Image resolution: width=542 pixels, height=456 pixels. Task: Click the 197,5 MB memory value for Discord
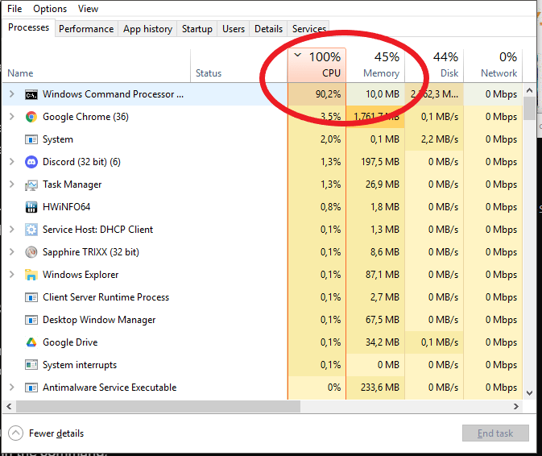pos(380,162)
